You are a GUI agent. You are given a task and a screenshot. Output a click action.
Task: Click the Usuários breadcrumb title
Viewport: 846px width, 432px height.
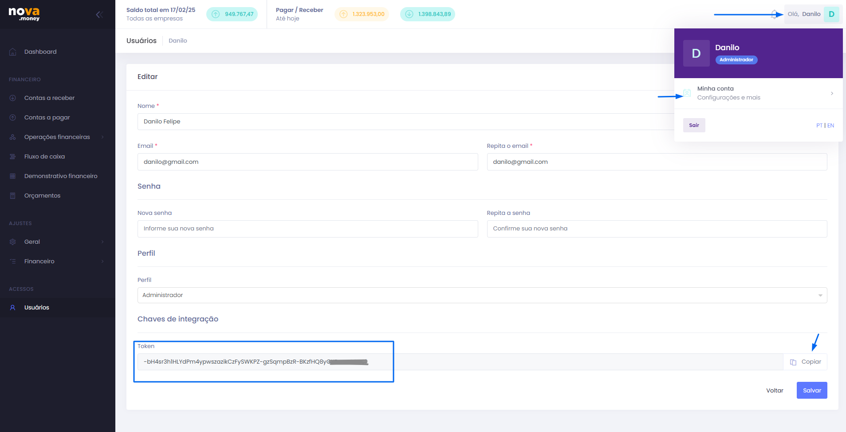(x=142, y=41)
